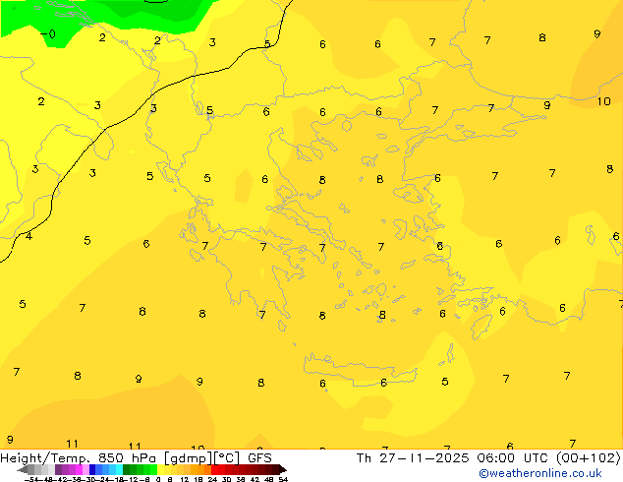Select the '[°C]' unit text

(227, 458)
